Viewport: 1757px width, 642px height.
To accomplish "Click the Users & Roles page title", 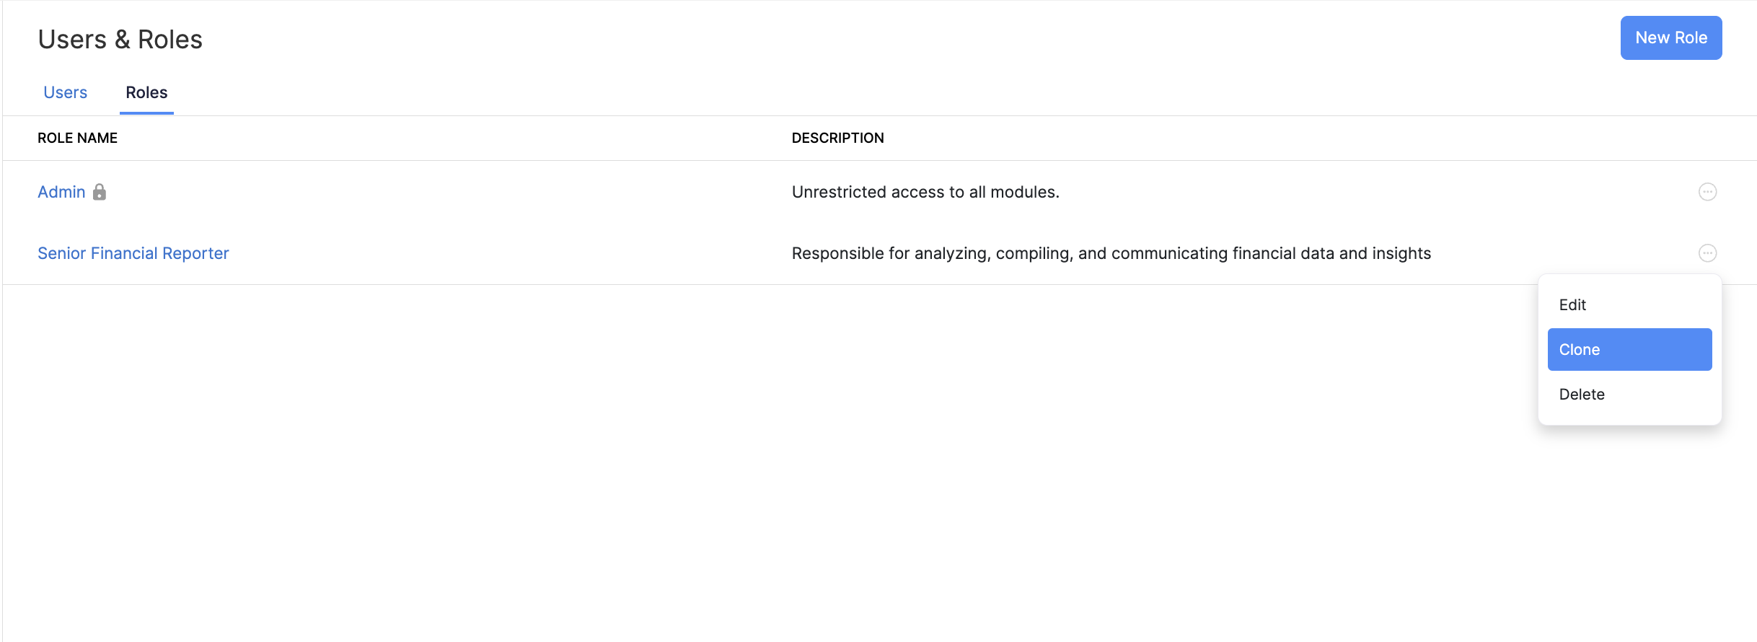I will click(x=120, y=40).
